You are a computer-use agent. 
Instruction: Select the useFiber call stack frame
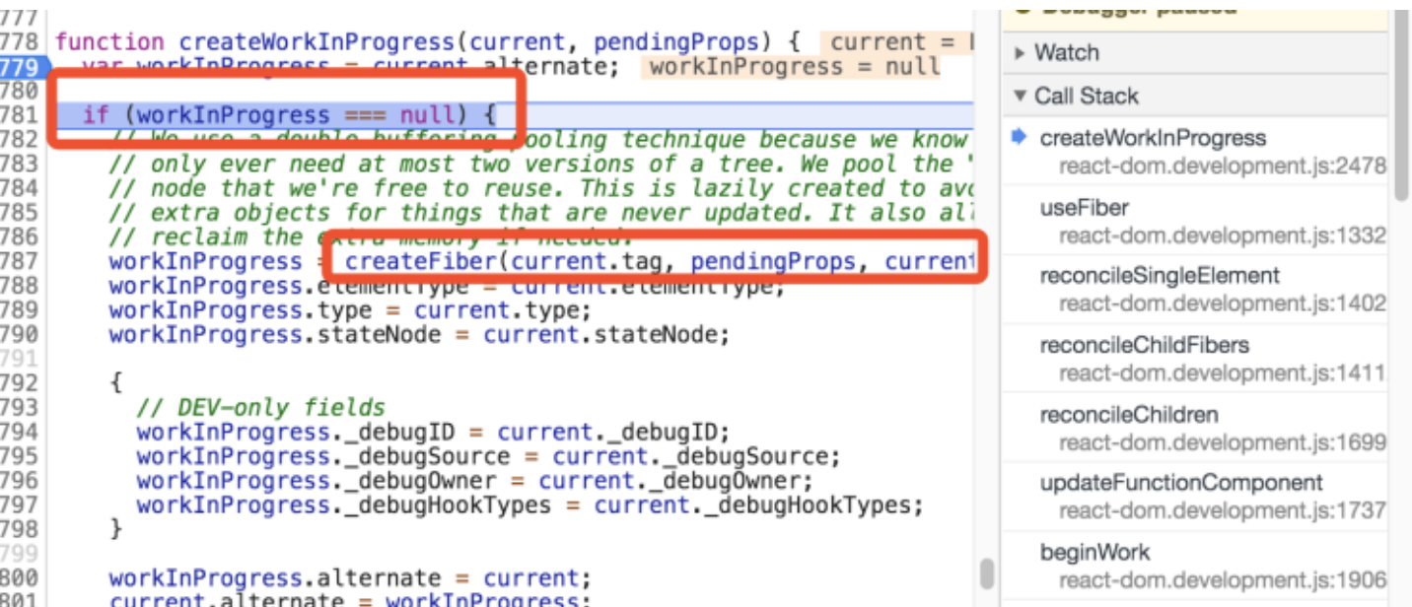tap(1084, 208)
